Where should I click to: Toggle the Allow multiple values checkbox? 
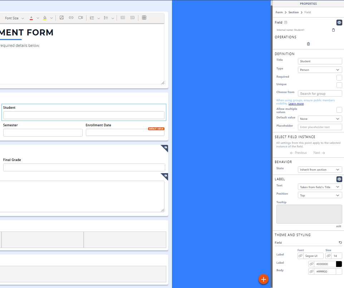339,110
